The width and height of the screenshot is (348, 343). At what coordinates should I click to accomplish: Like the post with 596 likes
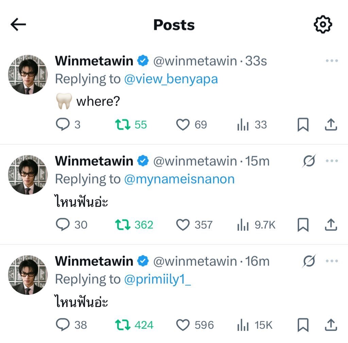[183, 325]
